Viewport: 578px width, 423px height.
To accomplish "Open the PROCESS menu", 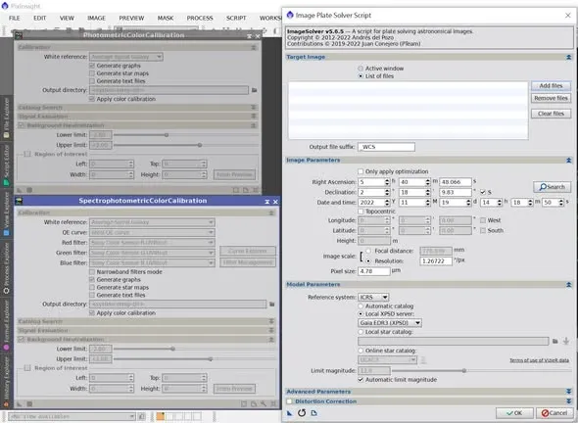I will point(200,18).
